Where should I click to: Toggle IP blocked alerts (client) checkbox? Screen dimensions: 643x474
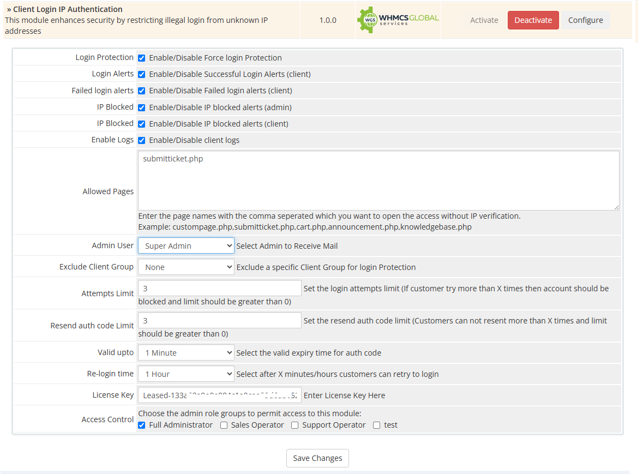coord(142,124)
